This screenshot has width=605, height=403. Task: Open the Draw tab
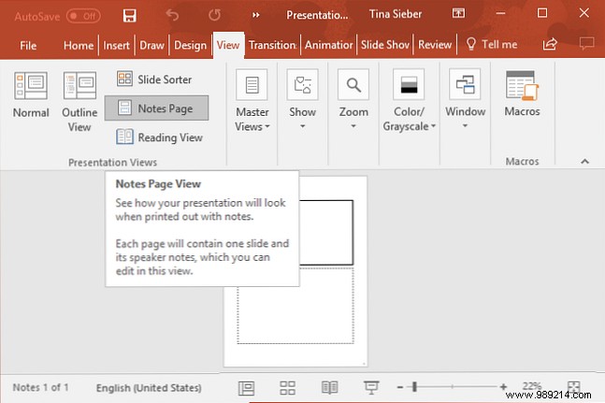click(151, 46)
